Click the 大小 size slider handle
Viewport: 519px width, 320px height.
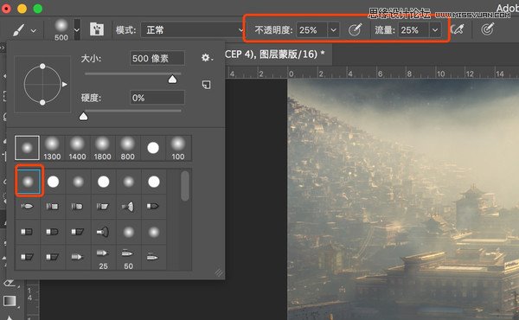click(x=172, y=79)
